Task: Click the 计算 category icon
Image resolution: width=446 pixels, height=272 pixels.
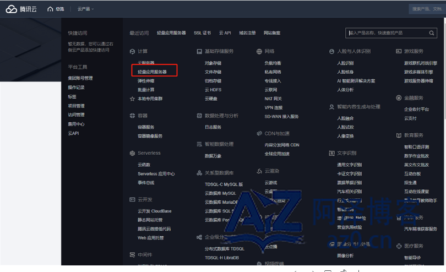Action: [x=132, y=52]
